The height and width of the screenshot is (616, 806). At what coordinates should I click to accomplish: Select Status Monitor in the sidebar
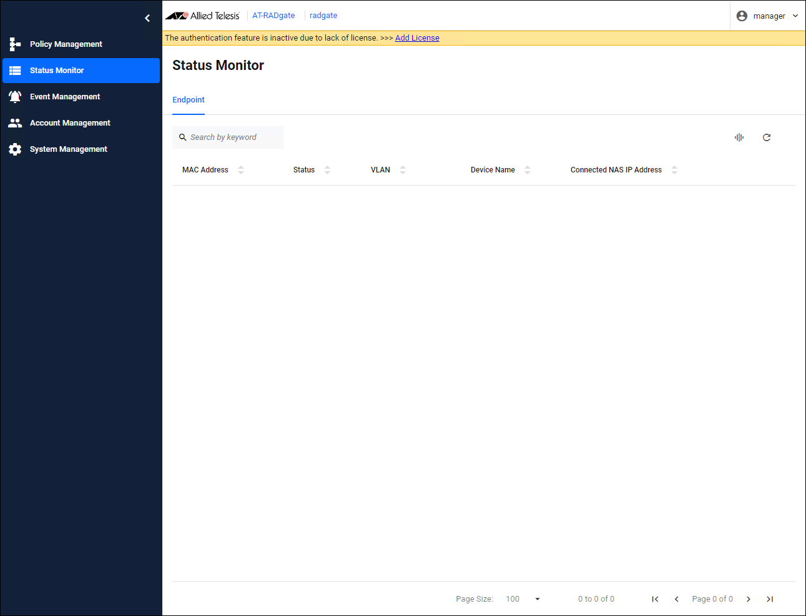[x=57, y=71]
